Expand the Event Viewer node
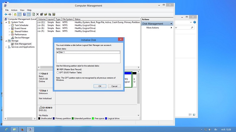The image size is (236, 132). [9, 29]
